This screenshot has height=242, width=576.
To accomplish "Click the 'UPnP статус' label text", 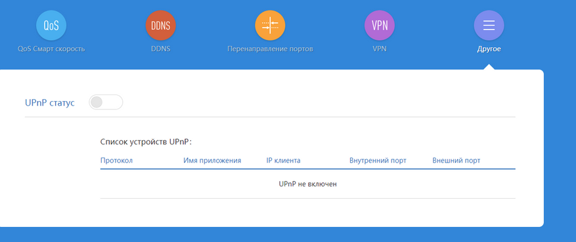I will [x=50, y=103].
